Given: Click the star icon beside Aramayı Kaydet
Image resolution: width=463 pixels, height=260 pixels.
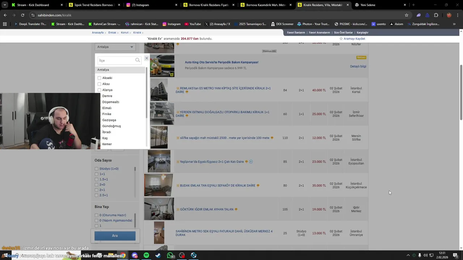Looking at the screenshot, I should pos(341,39).
